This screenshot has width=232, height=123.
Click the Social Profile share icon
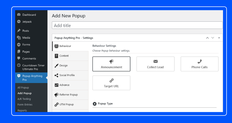tap(56, 75)
